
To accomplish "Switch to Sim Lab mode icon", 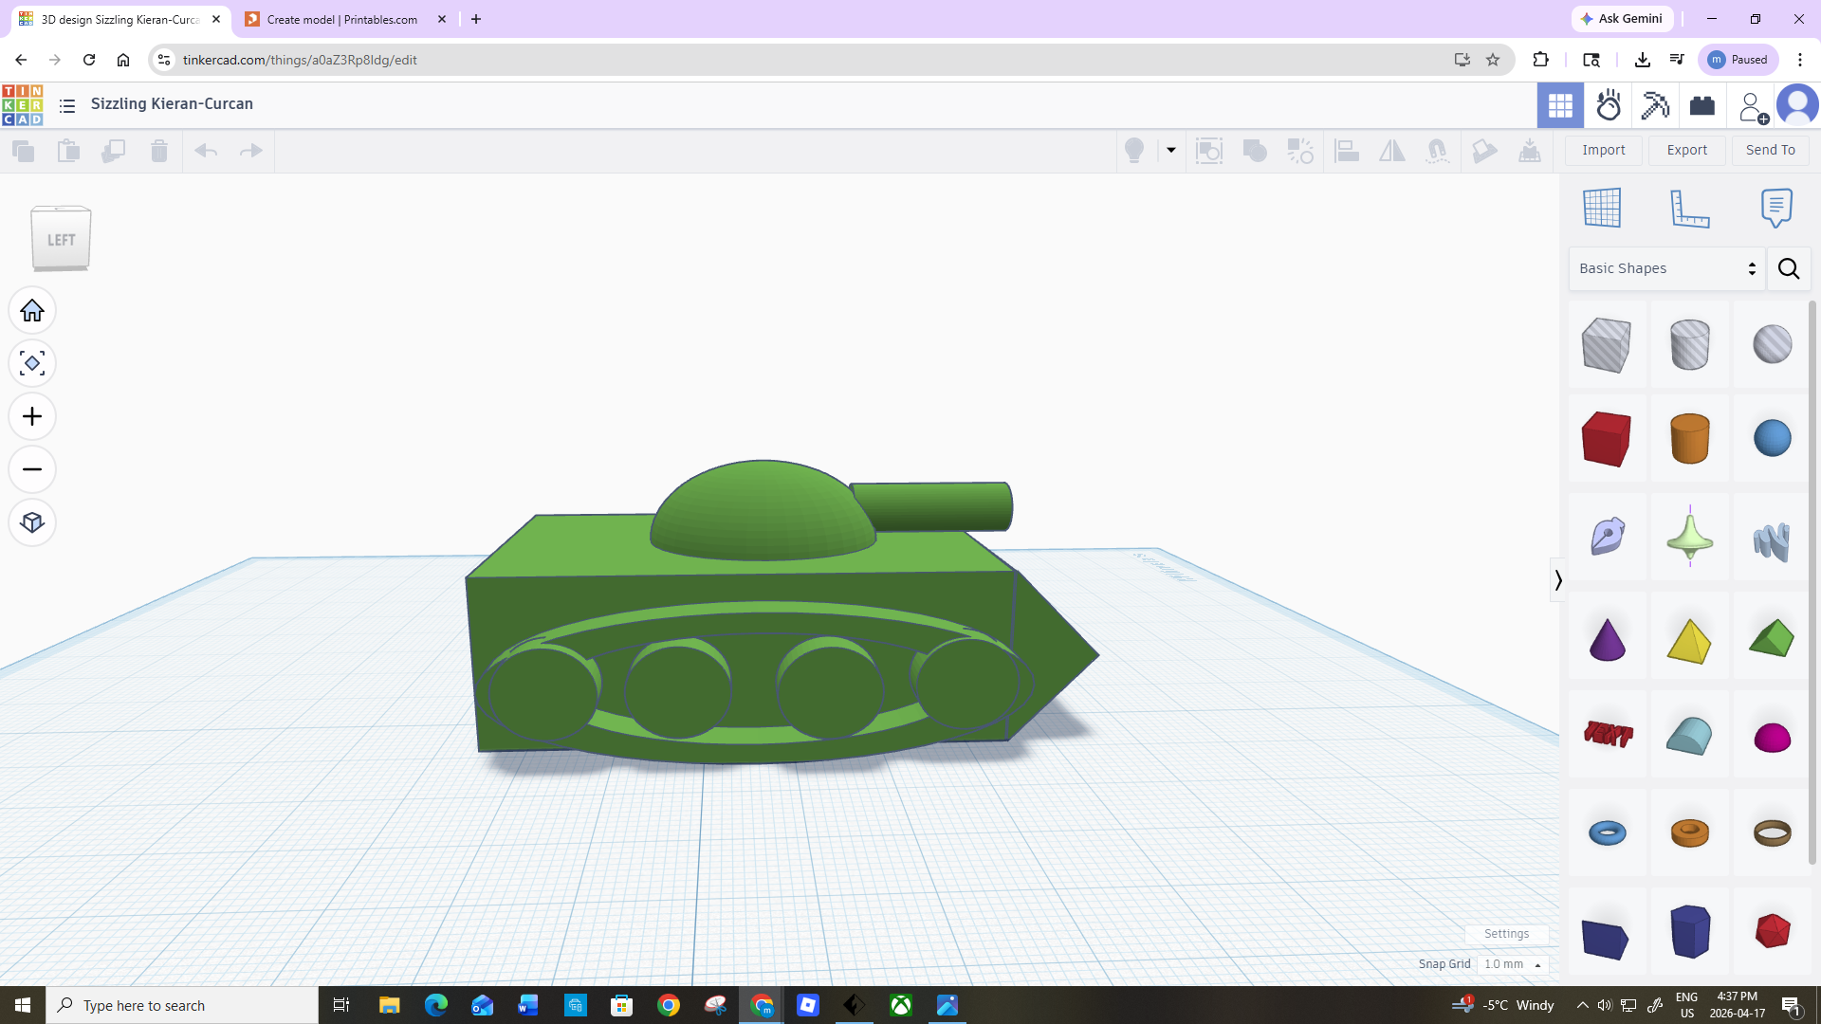I will [x=1609, y=105].
